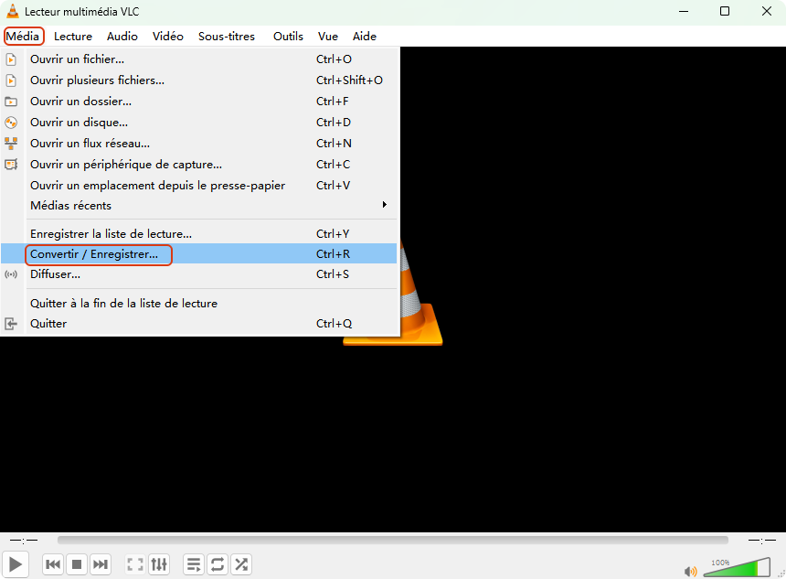Click the remaining time label
Image resolution: width=786 pixels, height=579 pixels.
(x=762, y=540)
